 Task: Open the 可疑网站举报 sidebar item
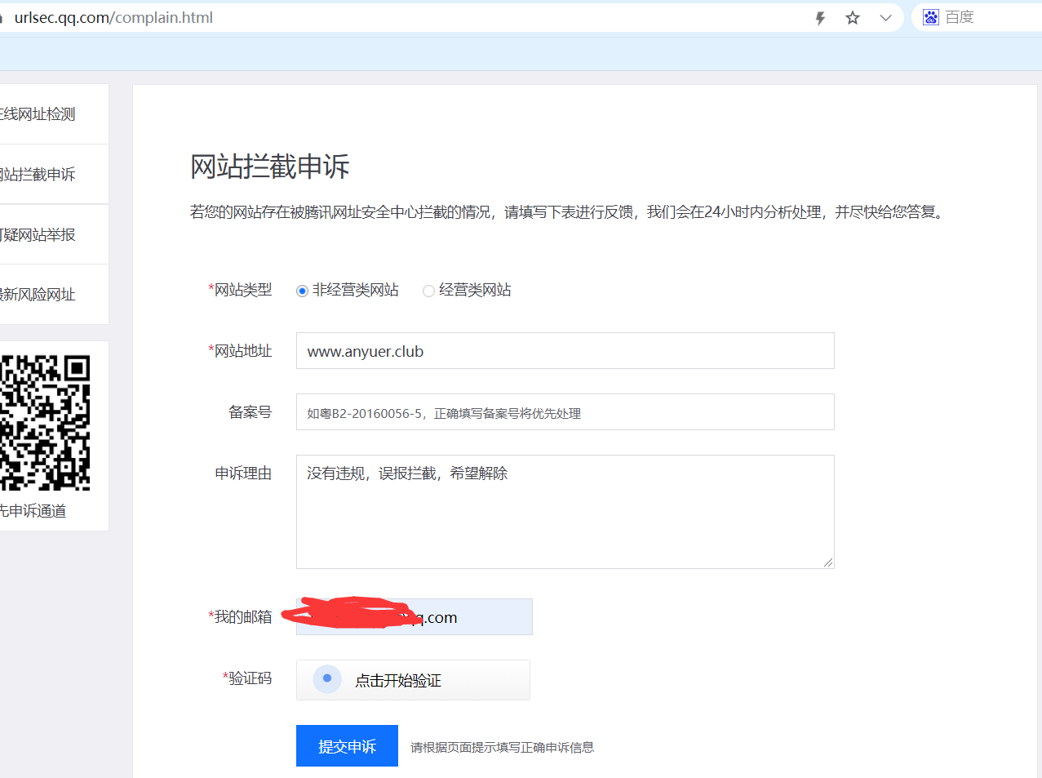[54, 234]
